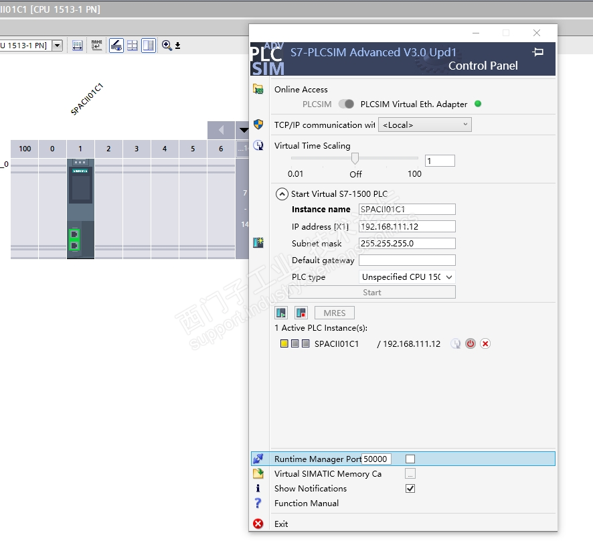Click the Runtime Manager Port icon

[x=258, y=459]
